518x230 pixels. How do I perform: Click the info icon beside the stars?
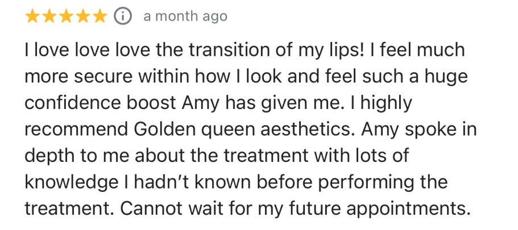point(121,16)
